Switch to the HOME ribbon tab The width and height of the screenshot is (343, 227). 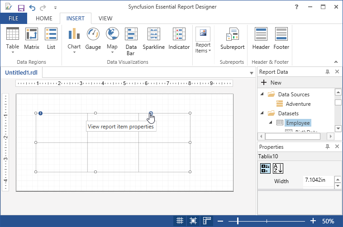pyautogui.click(x=44, y=19)
